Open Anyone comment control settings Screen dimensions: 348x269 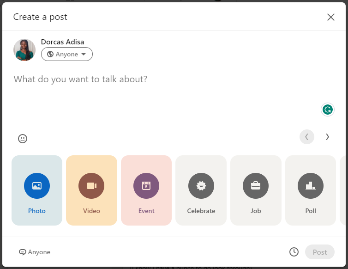[x=35, y=252]
